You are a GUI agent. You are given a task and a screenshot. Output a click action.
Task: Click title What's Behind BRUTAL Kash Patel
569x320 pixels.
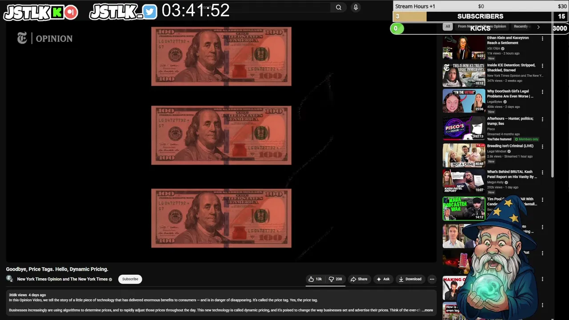pyautogui.click(x=512, y=174)
